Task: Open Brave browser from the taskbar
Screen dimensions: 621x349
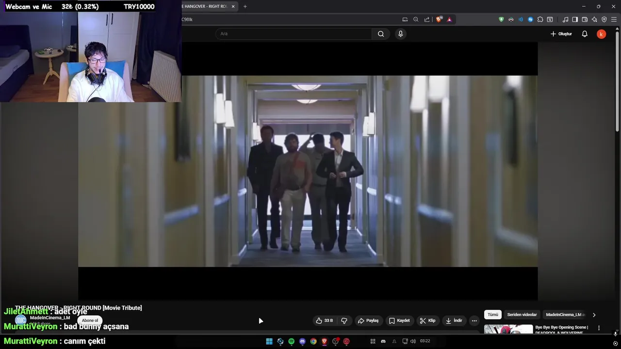Action: pyautogui.click(x=325, y=341)
